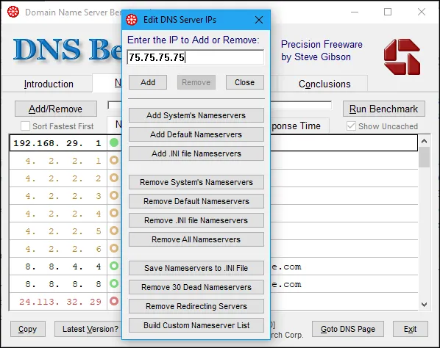Select the 24.113.32.29 nameserver row
Screen dimensions: 440x348
click(213, 301)
